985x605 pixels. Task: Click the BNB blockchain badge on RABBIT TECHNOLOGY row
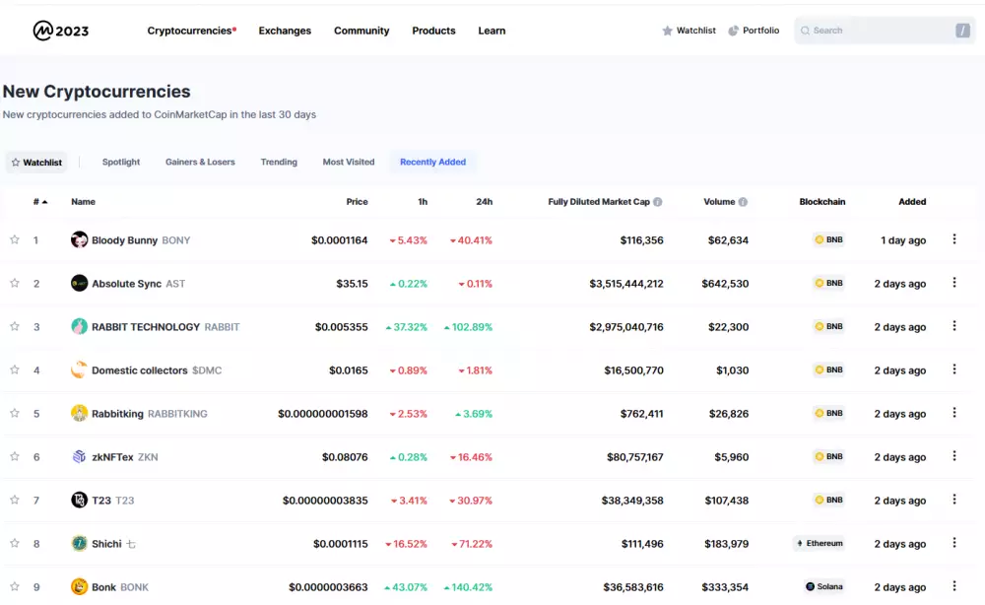tap(827, 326)
